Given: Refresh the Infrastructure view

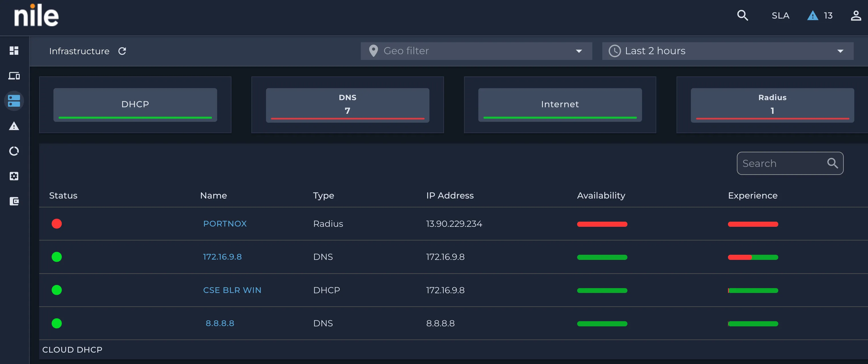Looking at the screenshot, I should click(122, 51).
